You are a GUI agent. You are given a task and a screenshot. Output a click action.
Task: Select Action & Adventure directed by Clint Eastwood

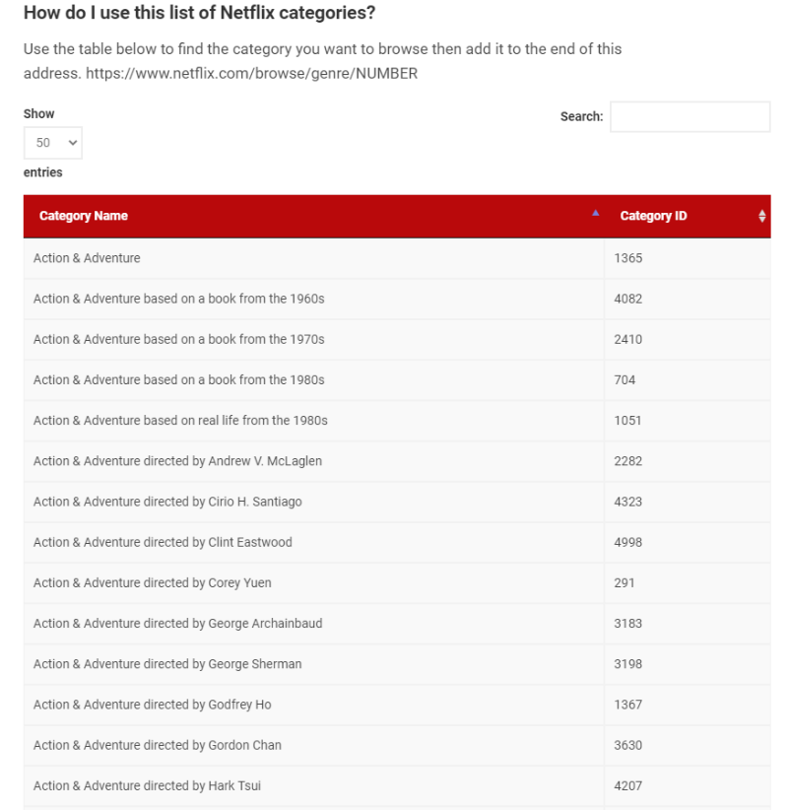tap(163, 542)
